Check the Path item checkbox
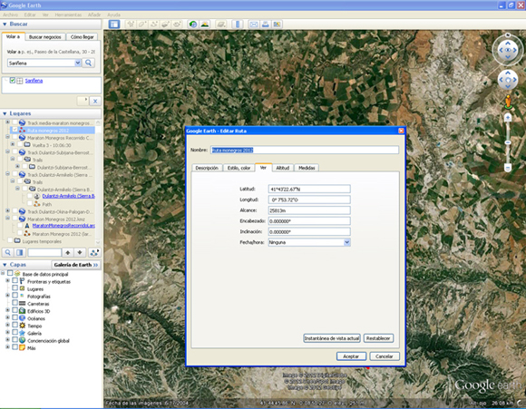 (30, 204)
